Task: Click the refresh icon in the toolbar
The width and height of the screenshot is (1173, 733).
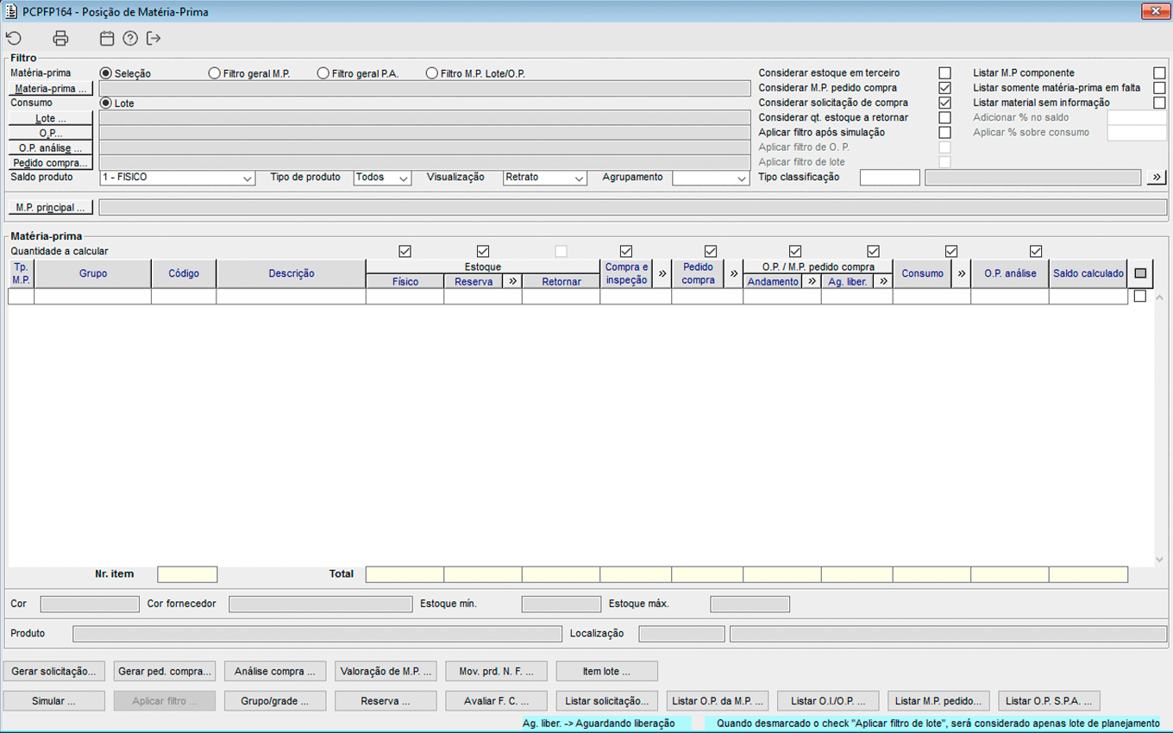Action: [x=14, y=38]
